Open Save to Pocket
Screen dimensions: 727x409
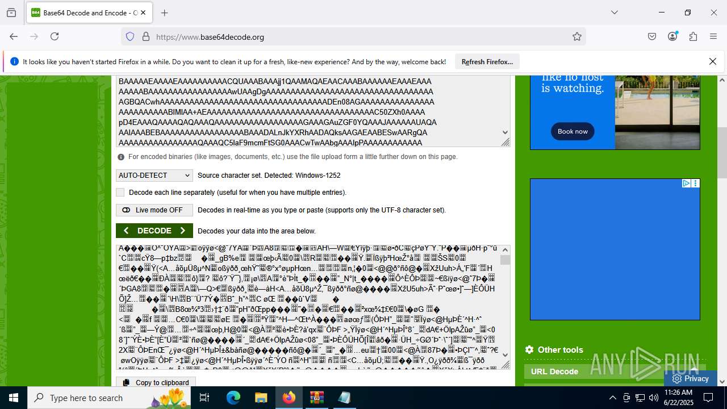(652, 36)
